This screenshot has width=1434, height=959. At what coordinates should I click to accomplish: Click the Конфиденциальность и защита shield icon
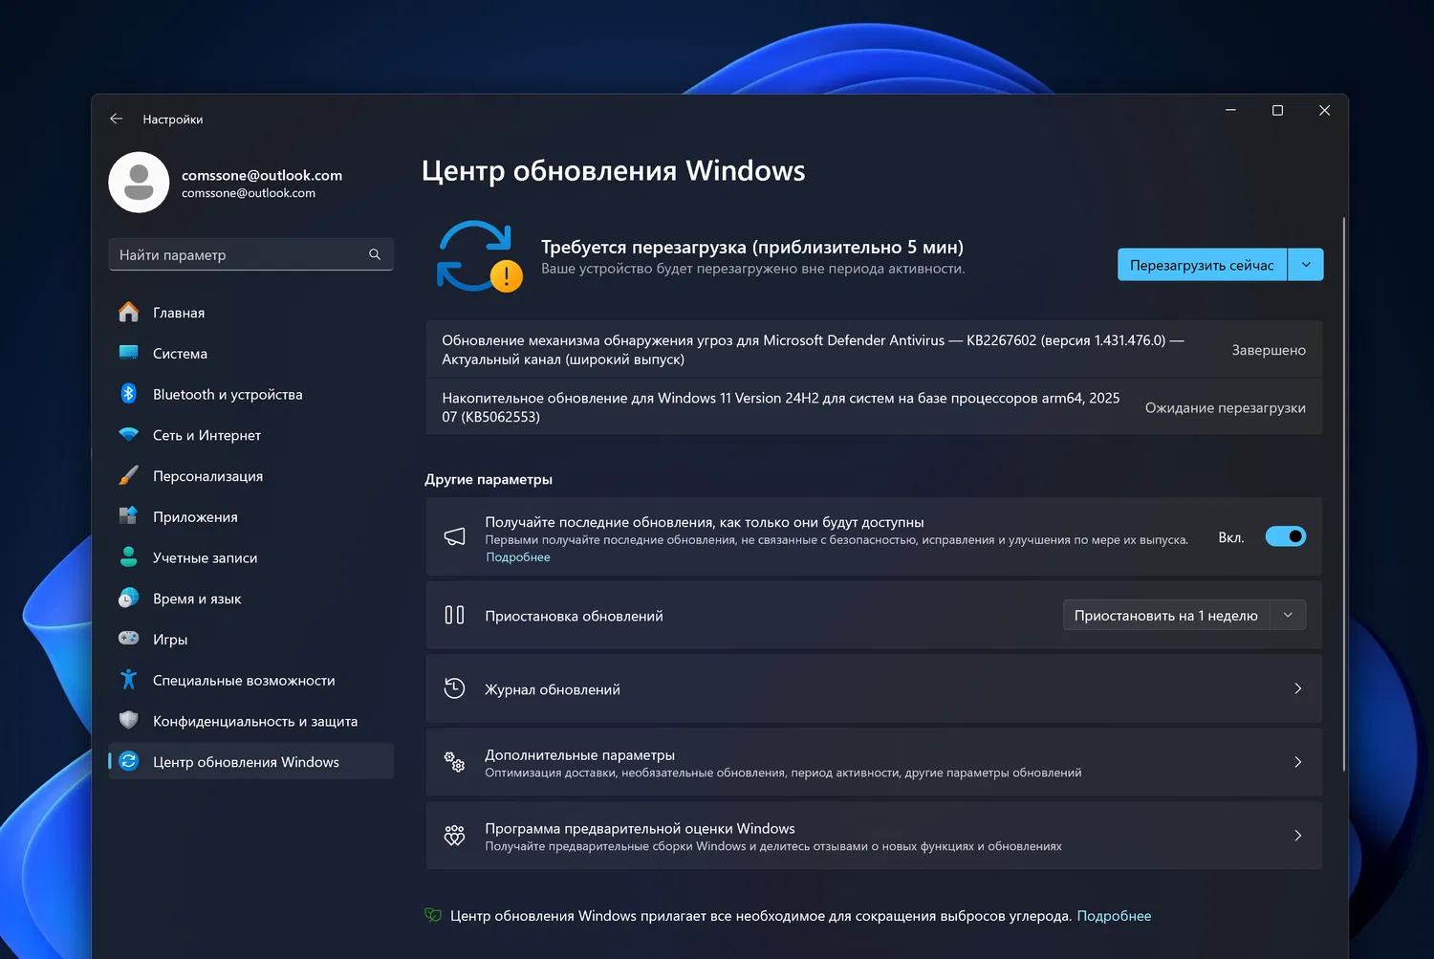(x=129, y=721)
